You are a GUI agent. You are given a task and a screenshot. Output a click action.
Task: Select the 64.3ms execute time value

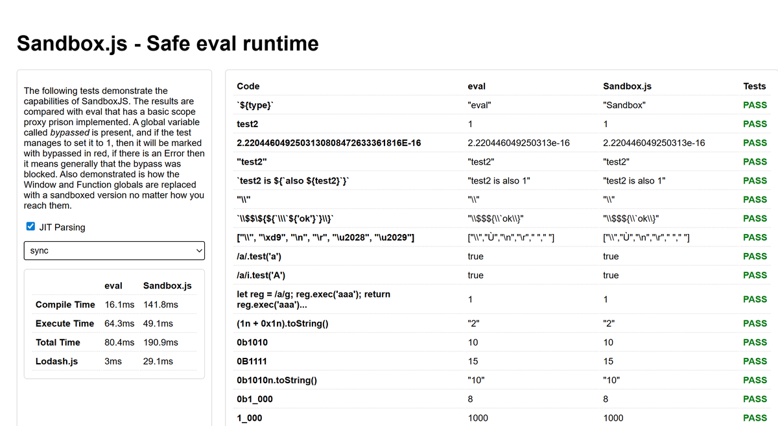[x=119, y=323]
